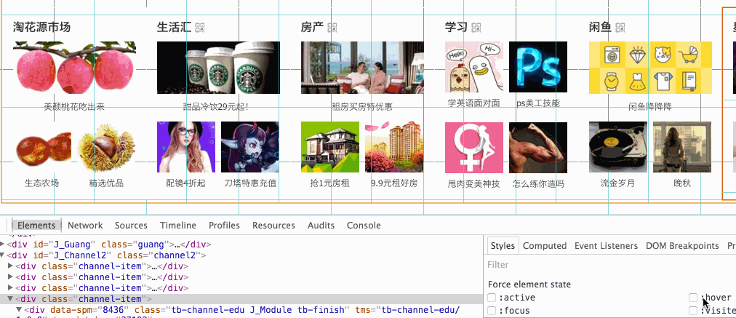Viewport: 736px width, 318px height.
Task: Open the Console panel tab
Action: coord(364,226)
